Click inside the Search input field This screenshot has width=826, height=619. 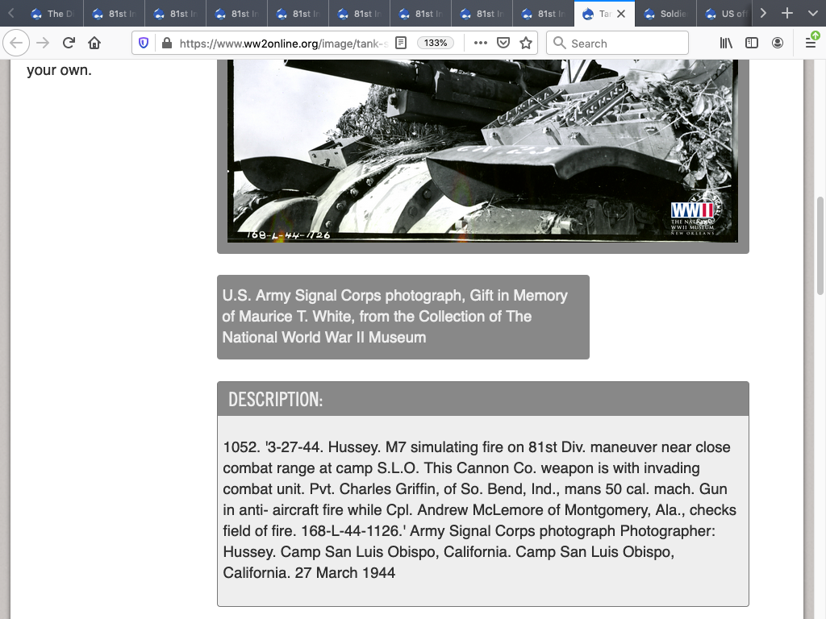(625, 43)
